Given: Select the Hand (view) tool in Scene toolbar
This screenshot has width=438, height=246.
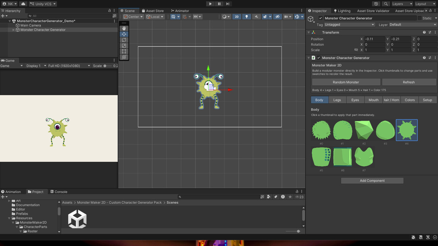Looking at the screenshot, I should (124, 28).
